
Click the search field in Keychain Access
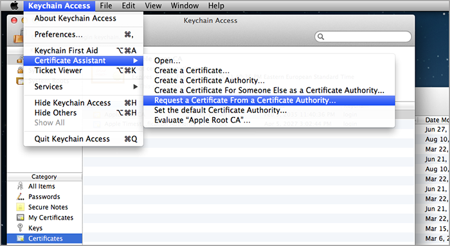pos(363,37)
